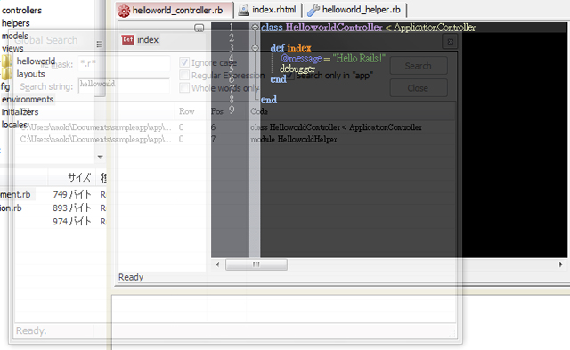Click the File mask input field
This screenshot has height=350, width=570.
pos(124,63)
